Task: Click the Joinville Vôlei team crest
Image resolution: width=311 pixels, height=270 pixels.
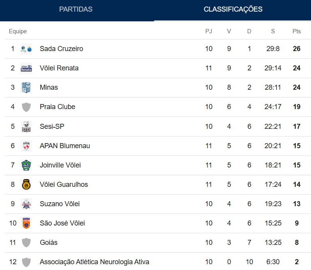Action: [26, 165]
